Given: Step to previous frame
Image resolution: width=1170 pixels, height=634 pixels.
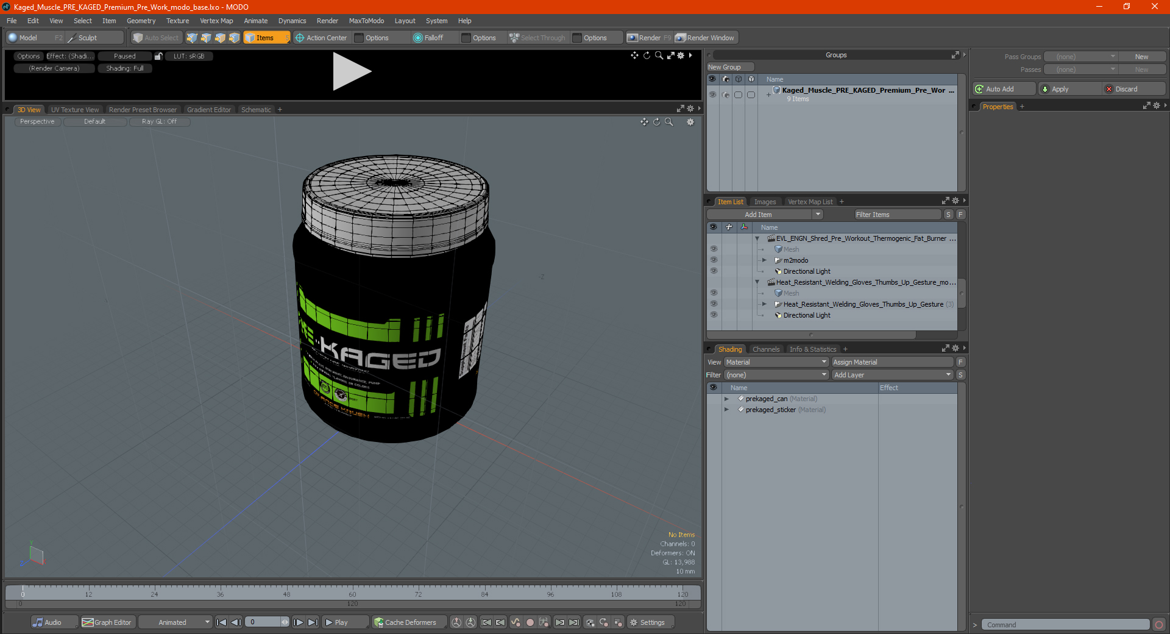Looking at the screenshot, I should 236,622.
